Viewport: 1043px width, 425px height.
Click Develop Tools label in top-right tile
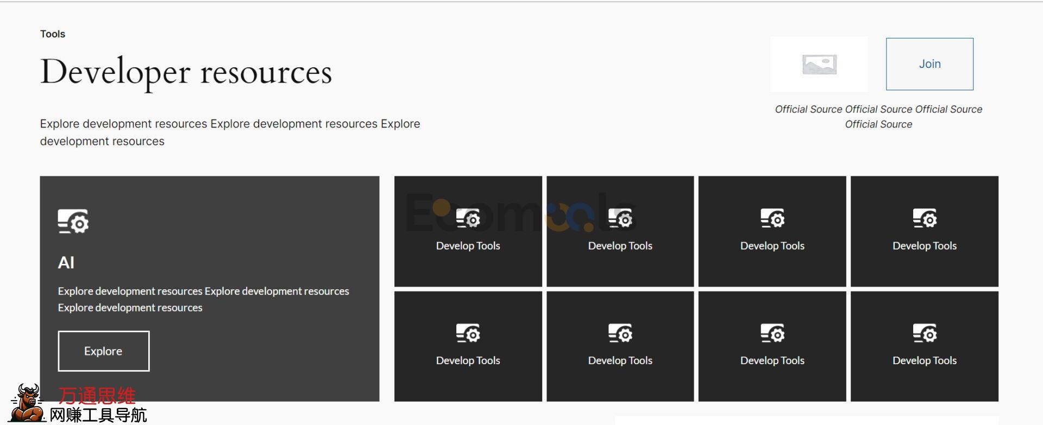[x=924, y=246]
